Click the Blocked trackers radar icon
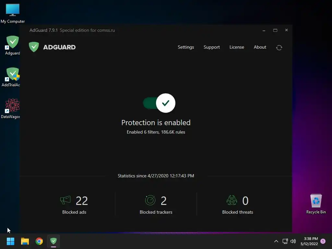 point(150,200)
